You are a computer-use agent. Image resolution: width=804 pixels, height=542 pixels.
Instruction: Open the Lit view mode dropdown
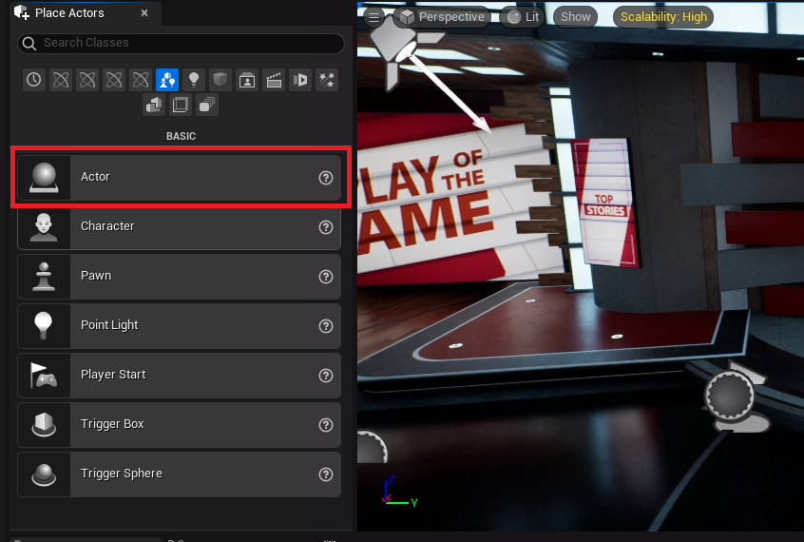click(524, 17)
